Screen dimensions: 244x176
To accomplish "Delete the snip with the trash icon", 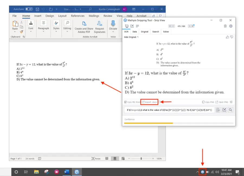I will coord(225,26).
